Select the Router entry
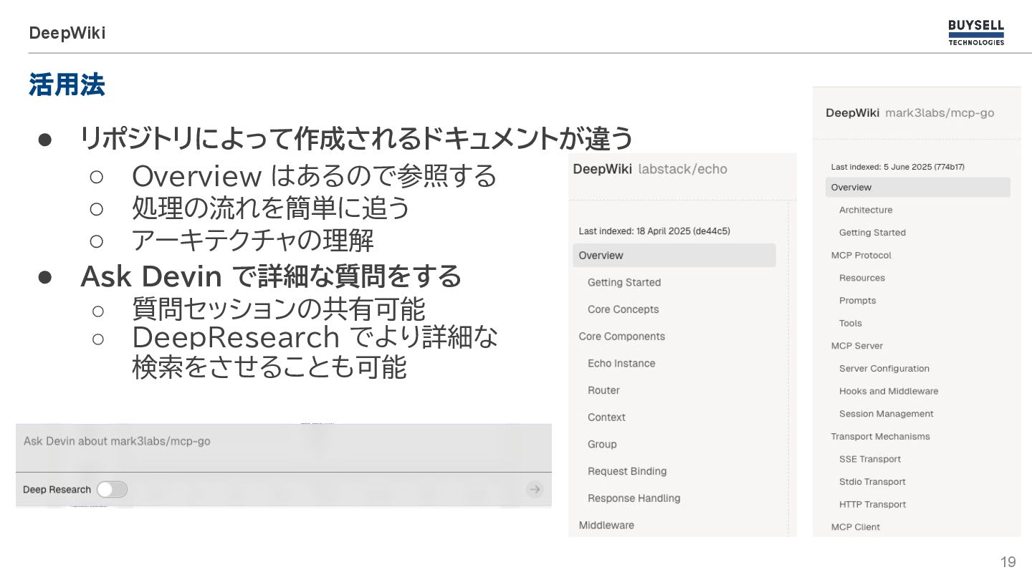Viewport: 1032px width, 580px height. [x=603, y=390]
